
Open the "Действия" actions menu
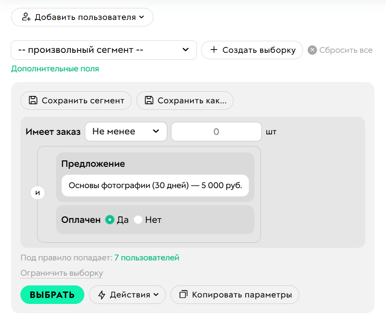click(127, 295)
